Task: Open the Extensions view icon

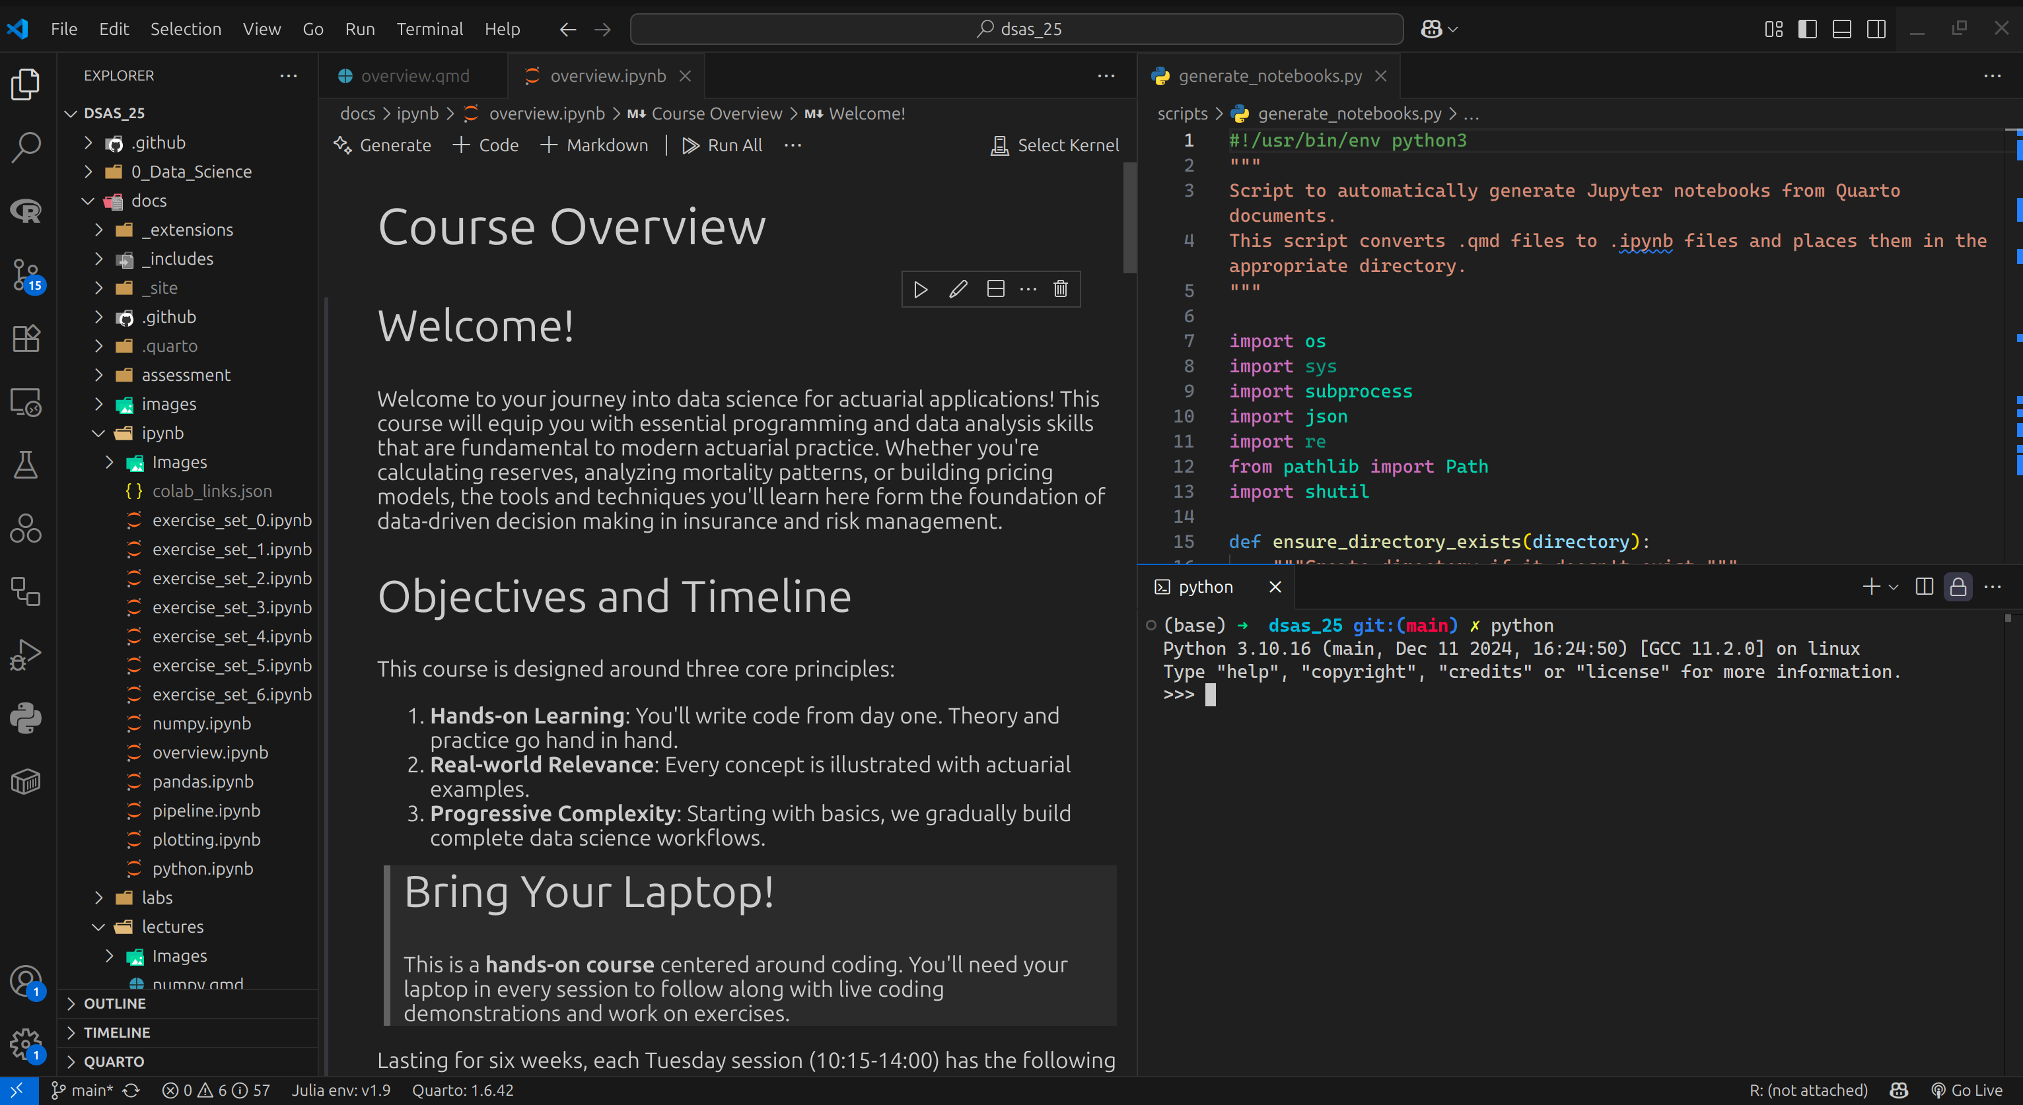Action: 26,338
